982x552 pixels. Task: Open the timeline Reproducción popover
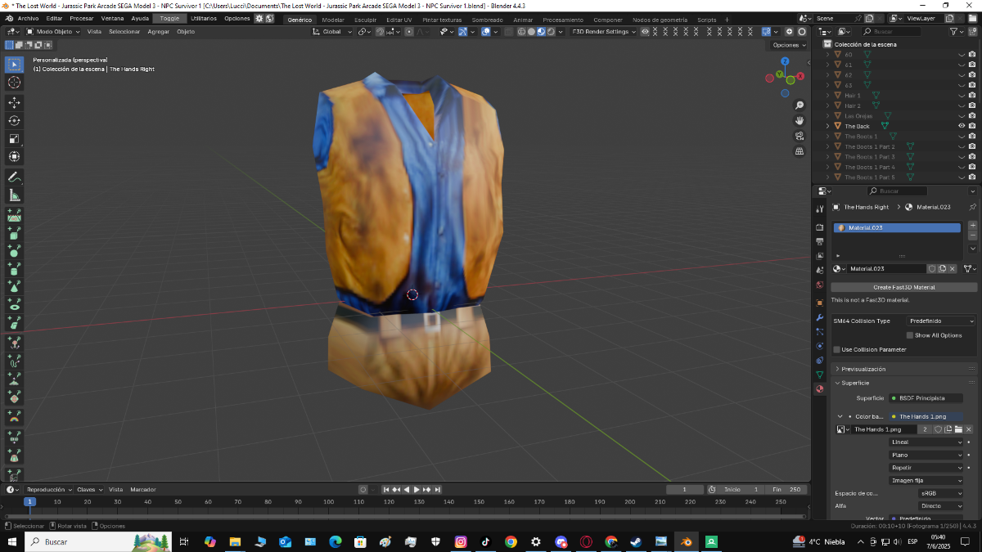(49, 489)
